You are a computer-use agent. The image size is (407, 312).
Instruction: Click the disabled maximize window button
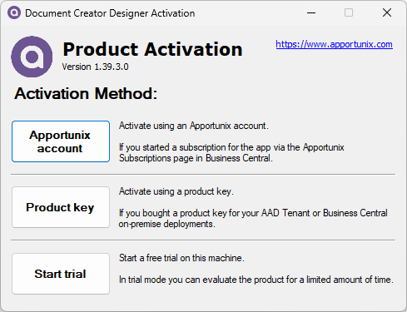[349, 12]
